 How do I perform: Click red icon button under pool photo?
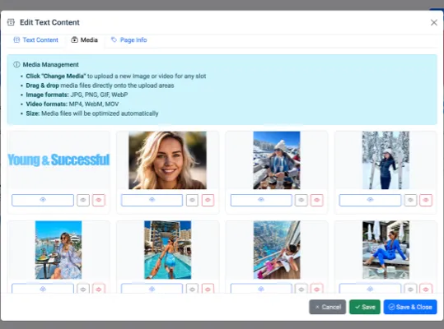208,289
